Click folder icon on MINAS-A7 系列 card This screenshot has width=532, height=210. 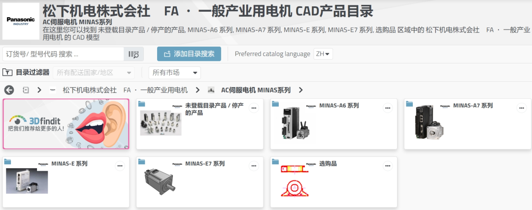tap(409, 104)
